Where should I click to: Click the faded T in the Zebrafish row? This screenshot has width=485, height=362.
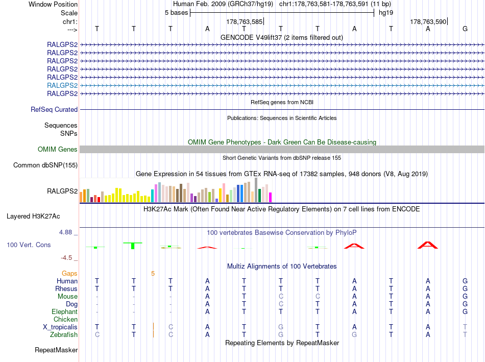click(x=465, y=335)
